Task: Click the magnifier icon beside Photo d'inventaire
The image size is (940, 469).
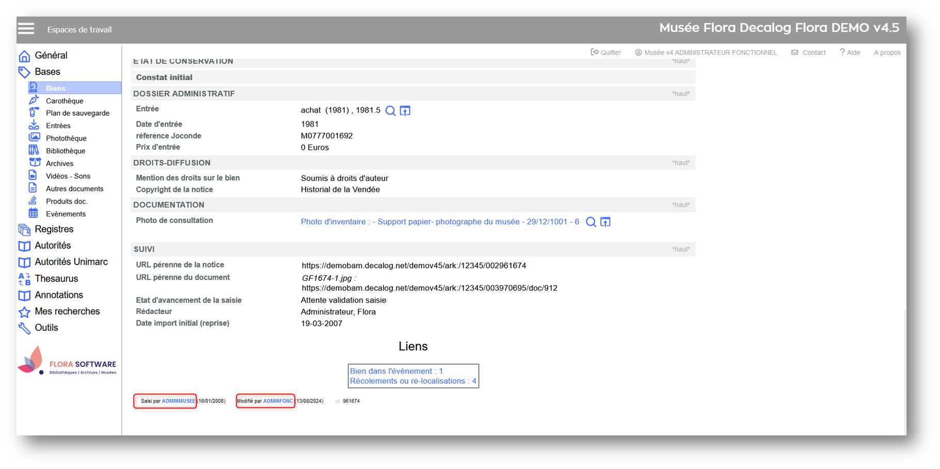Action: (591, 222)
